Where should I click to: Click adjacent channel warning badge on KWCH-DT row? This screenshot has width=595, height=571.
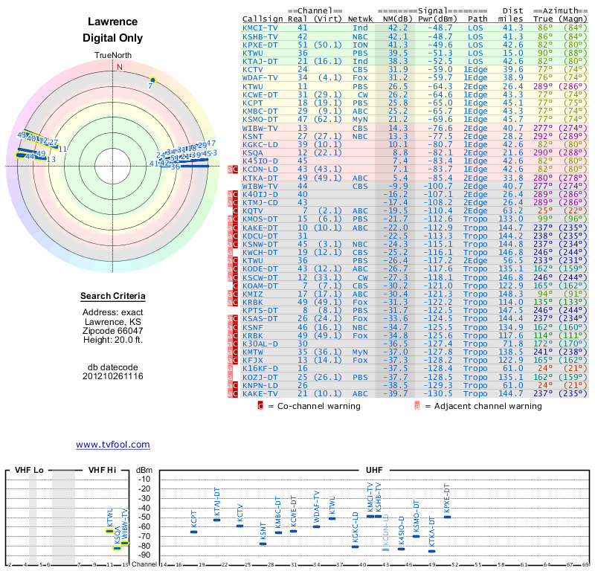pos(230,252)
